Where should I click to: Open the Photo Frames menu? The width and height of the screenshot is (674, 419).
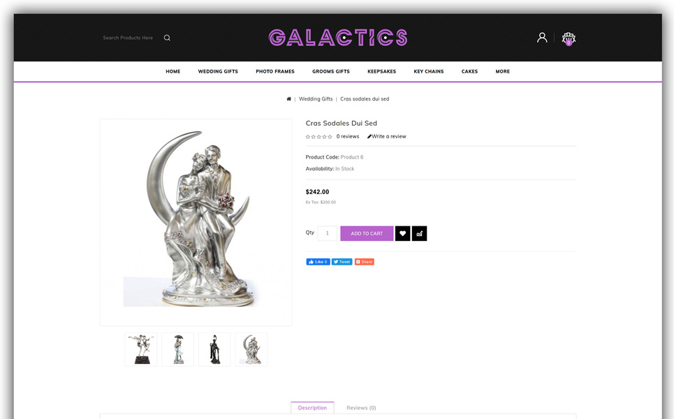(275, 71)
